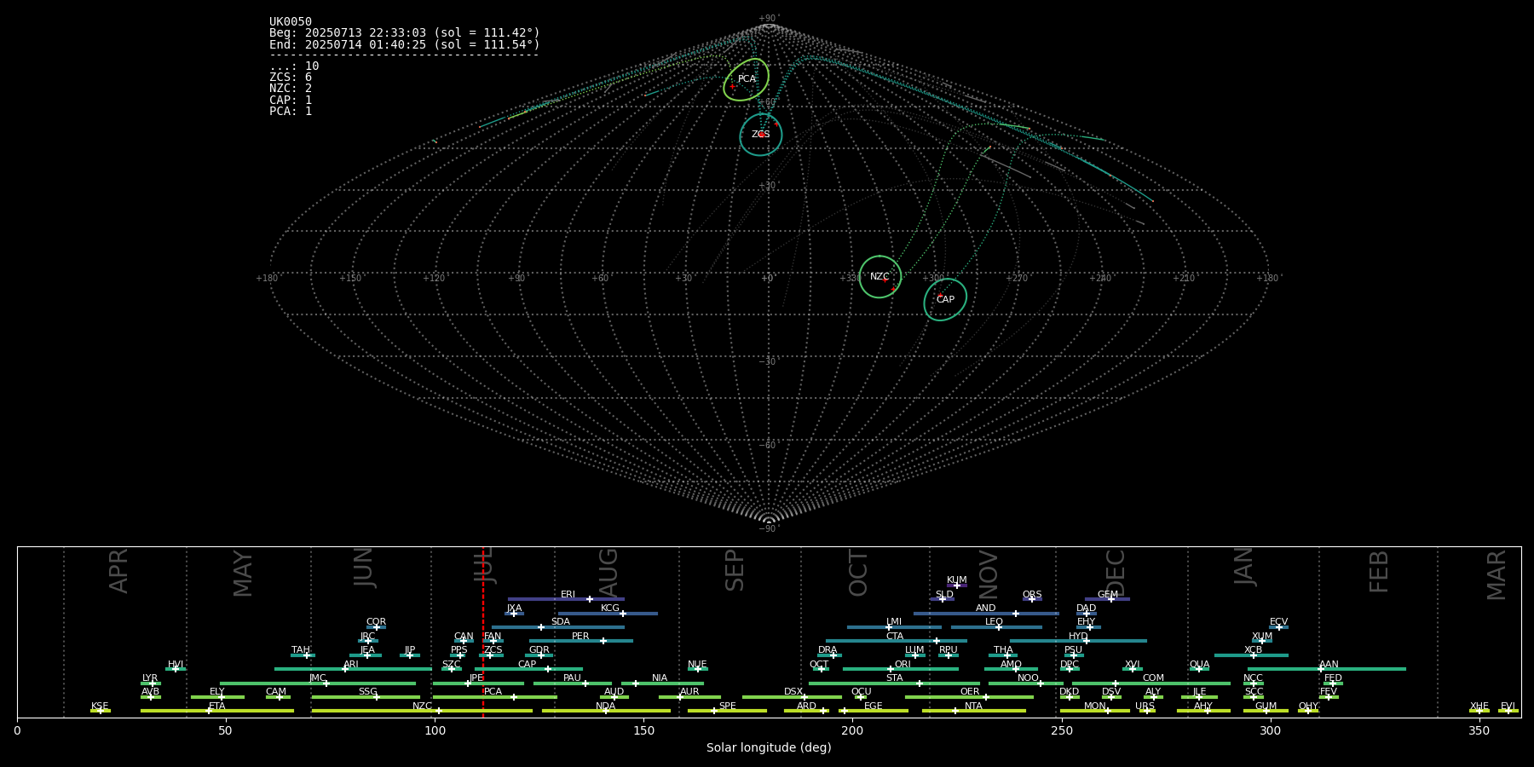The width and height of the screenshot is (1534, 767).
Task: Click the JPE shower bar in the timeline
Action: click(478, 683)
